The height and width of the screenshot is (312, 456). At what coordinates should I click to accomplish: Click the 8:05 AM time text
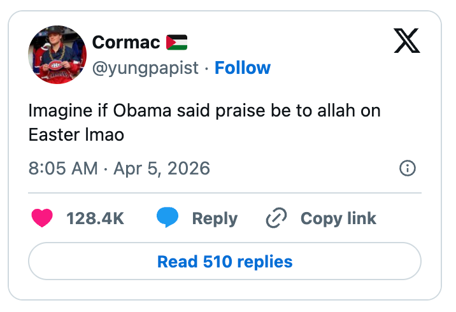click(x=63, y=169)
